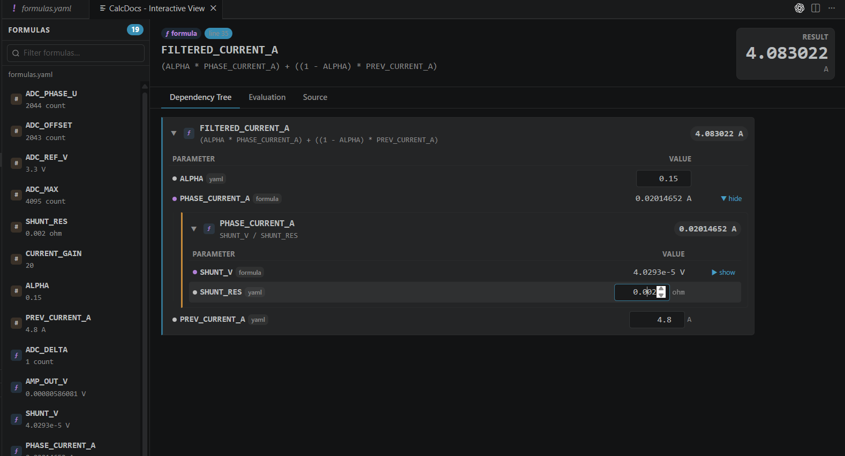The width and height of the screenshot is (845, 456).
Task: Click the yaml tag next to SHUNT_RES parameter
Action: [255, 292]
